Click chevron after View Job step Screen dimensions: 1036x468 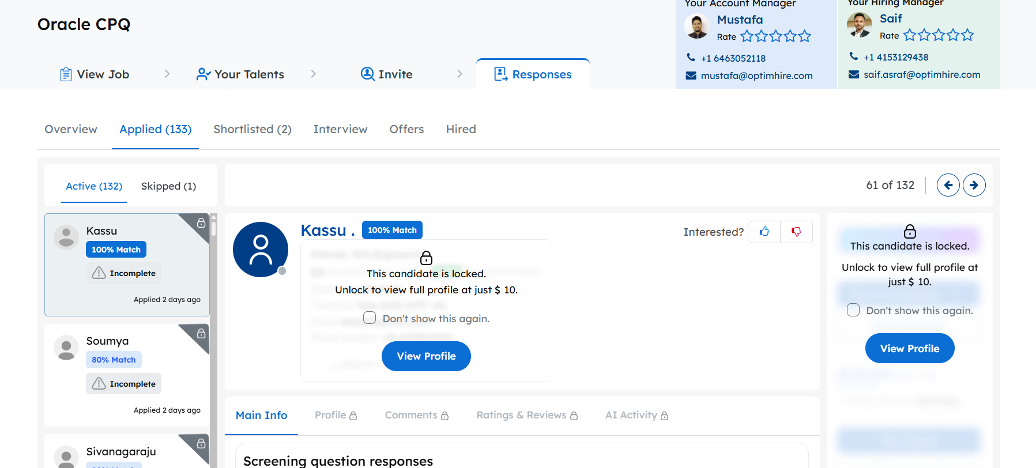167,74
